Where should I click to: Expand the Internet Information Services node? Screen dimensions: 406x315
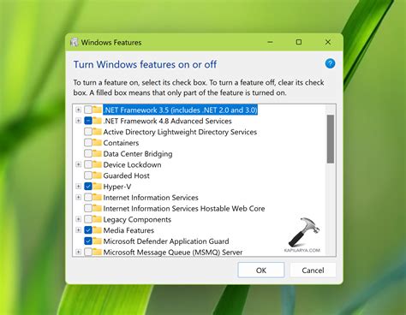78,197
